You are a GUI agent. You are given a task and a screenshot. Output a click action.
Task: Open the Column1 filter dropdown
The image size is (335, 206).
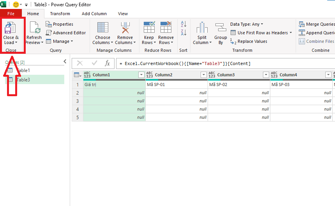point(141,75)
